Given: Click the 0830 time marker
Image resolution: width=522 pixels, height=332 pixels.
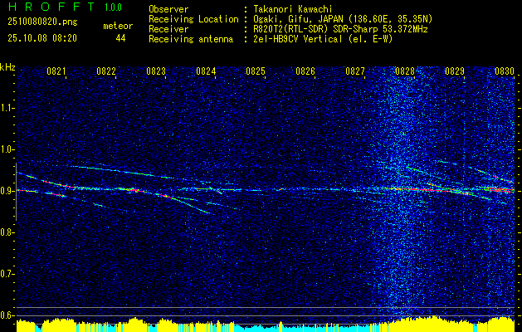Looking at the screenshot, I should pyautogui.click(x=505, y=71).
